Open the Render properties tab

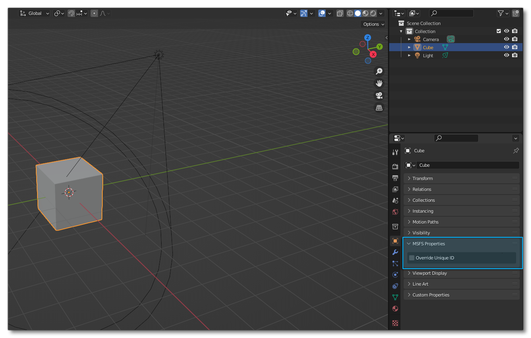pos(395,166)
